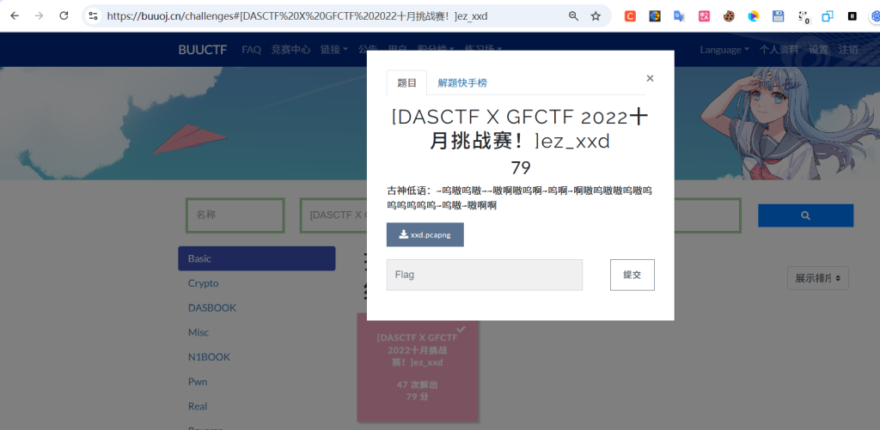Click the 名称 name filter field
This screenshot has width=880, height=430.
click(235, 215)
